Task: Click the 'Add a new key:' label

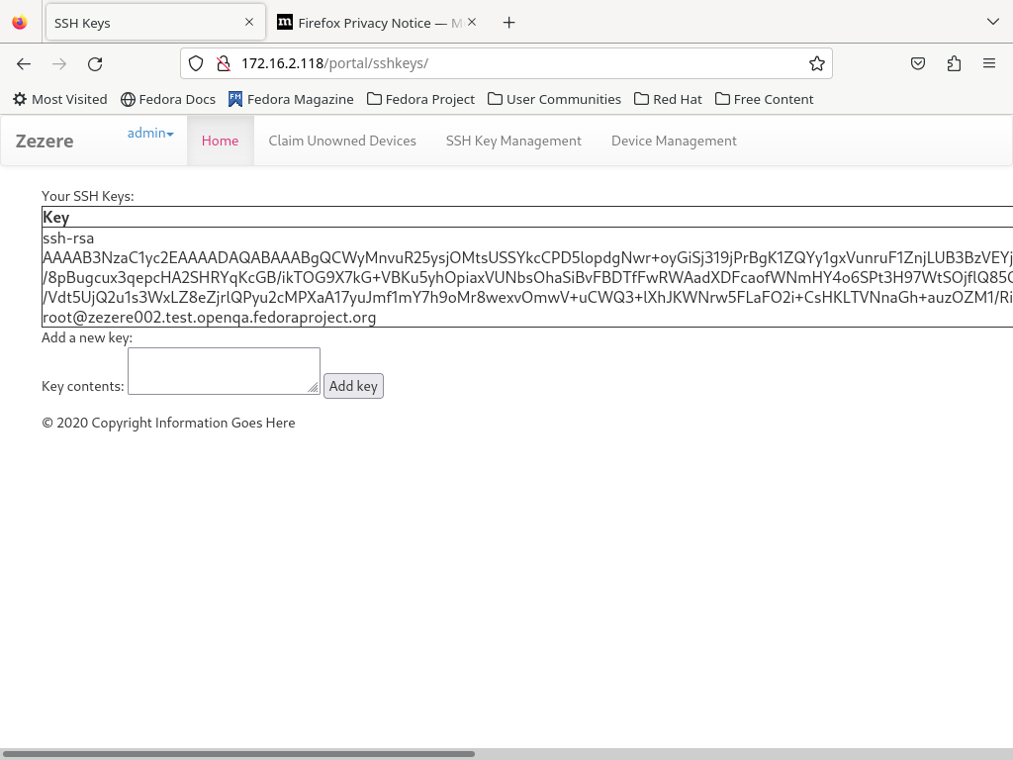Action: (87, 337)
